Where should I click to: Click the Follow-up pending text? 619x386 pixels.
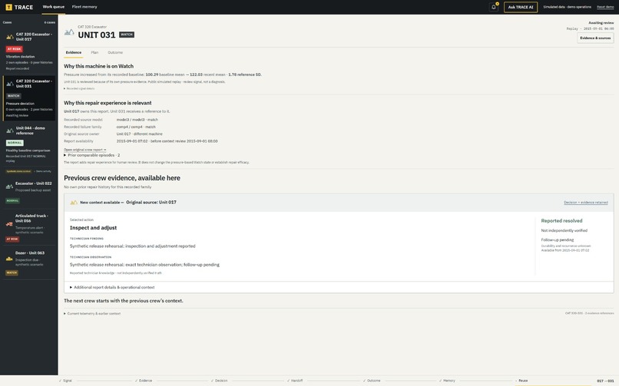tap(557, 240)
